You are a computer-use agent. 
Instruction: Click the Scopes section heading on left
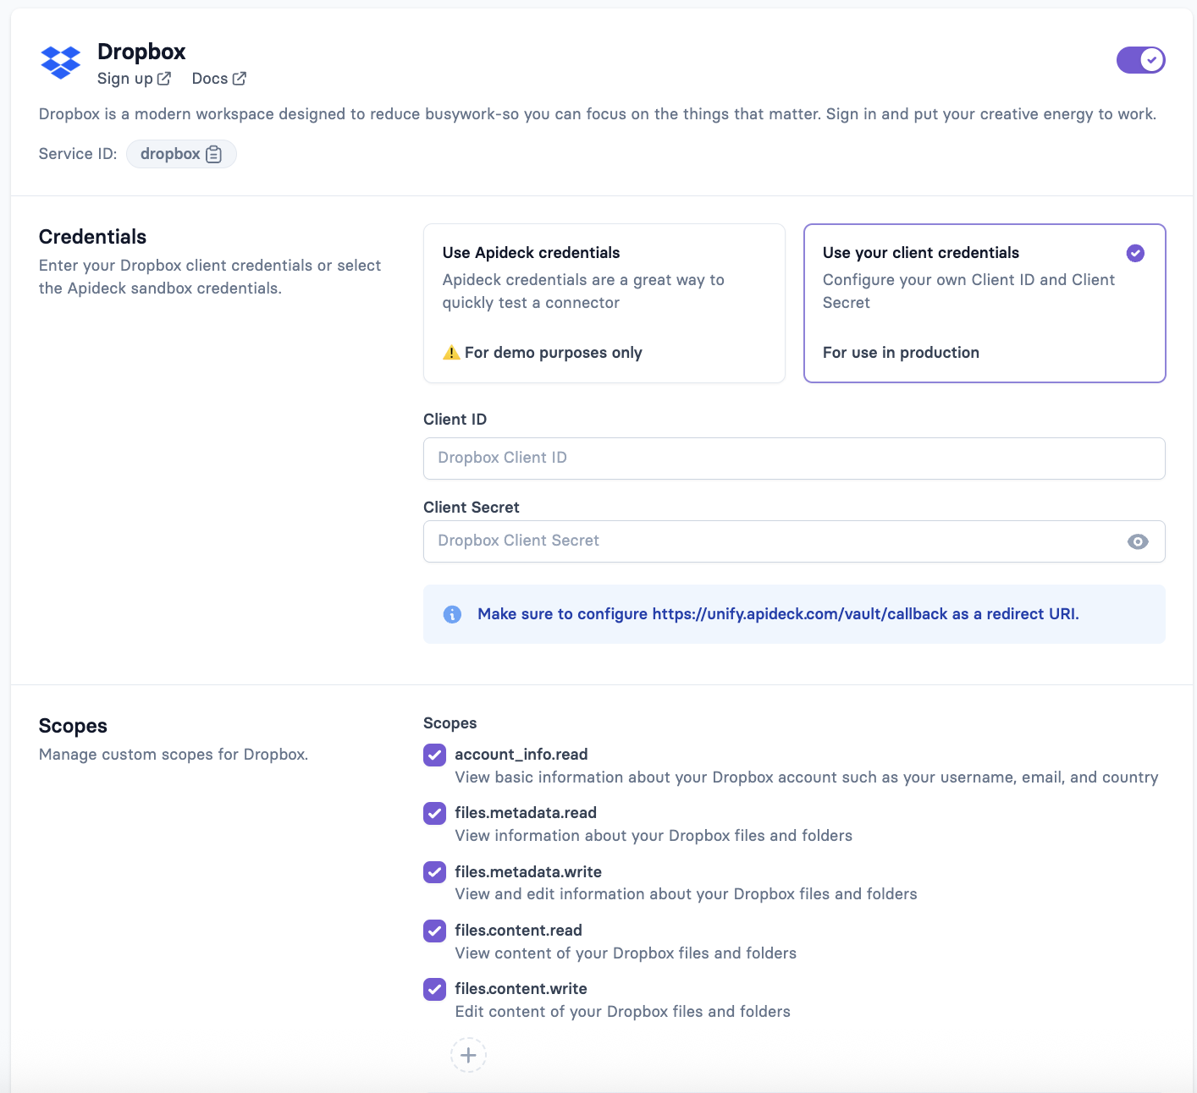(x=73, y=726)
